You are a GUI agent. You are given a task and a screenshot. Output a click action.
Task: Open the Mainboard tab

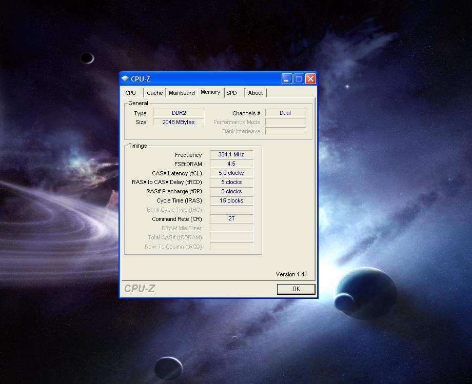click(182, 93)
